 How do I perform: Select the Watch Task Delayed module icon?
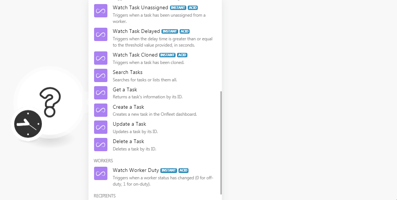(x=101, y=35)
